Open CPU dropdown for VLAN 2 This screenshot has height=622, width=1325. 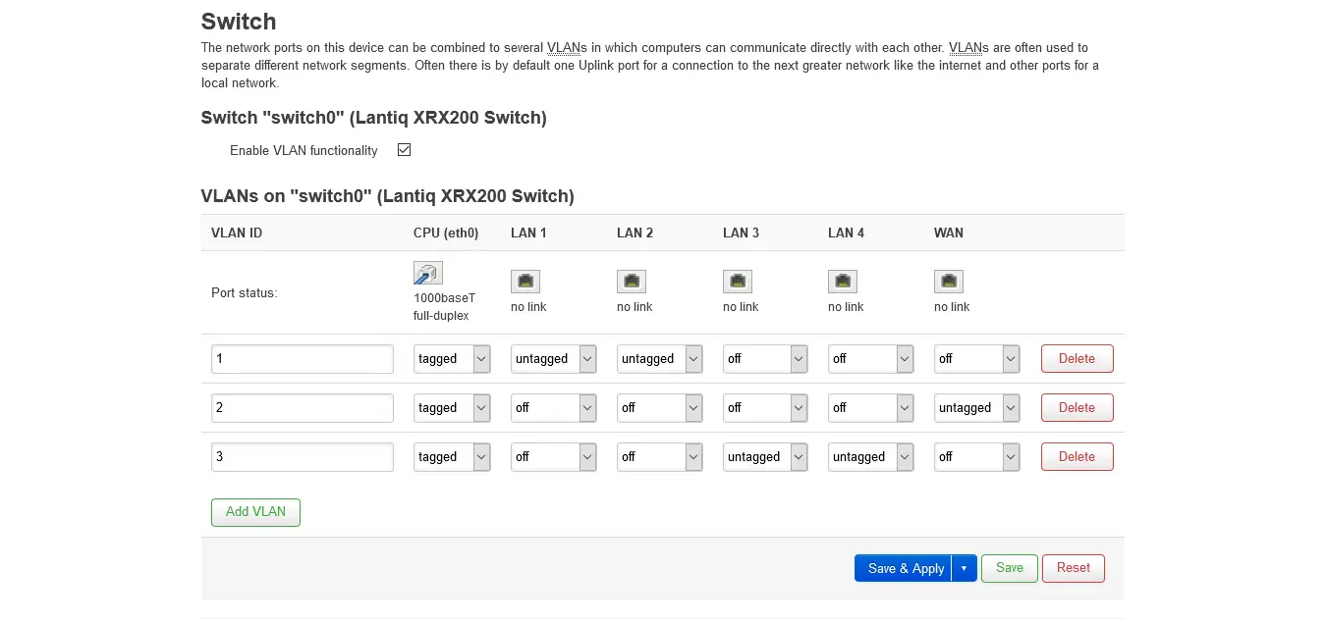click(452, 408)
